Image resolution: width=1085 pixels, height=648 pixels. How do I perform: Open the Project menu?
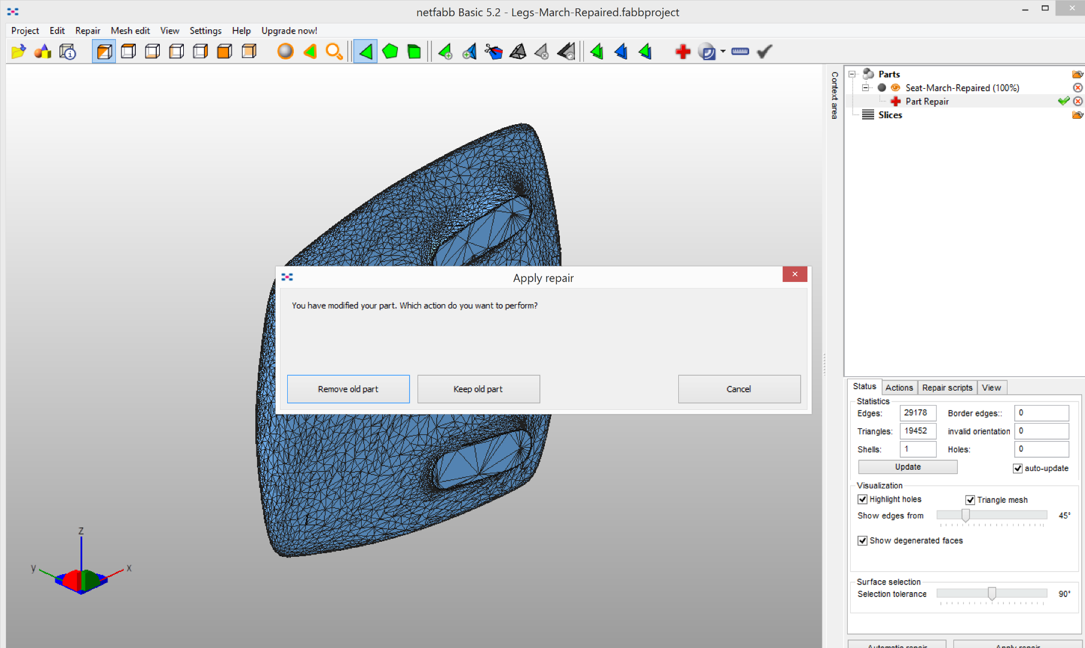pos(25,31)
